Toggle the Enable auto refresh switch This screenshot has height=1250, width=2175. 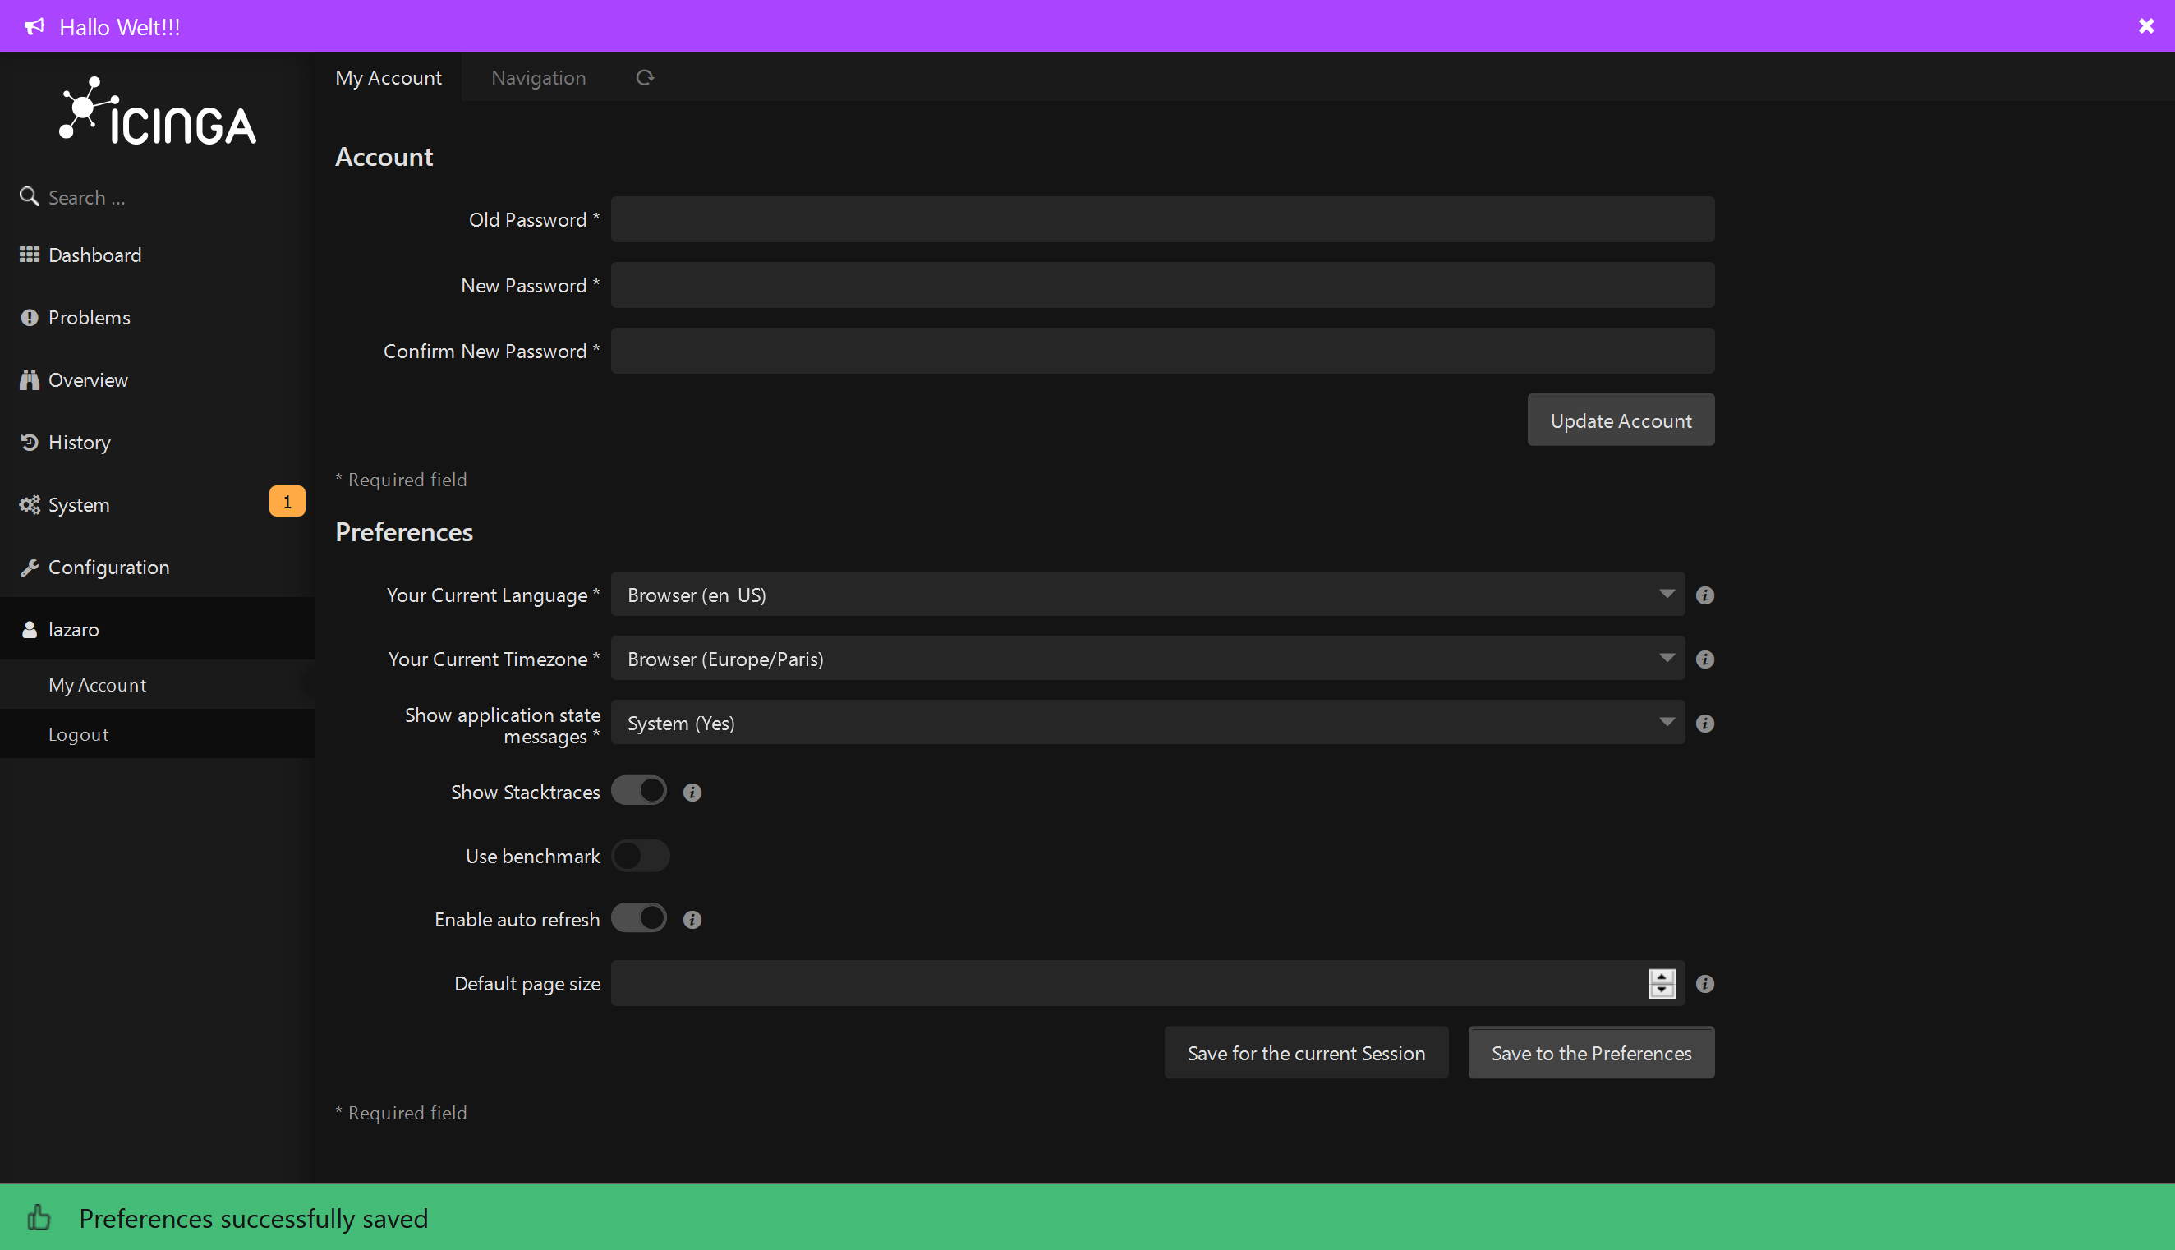point(640,917)
